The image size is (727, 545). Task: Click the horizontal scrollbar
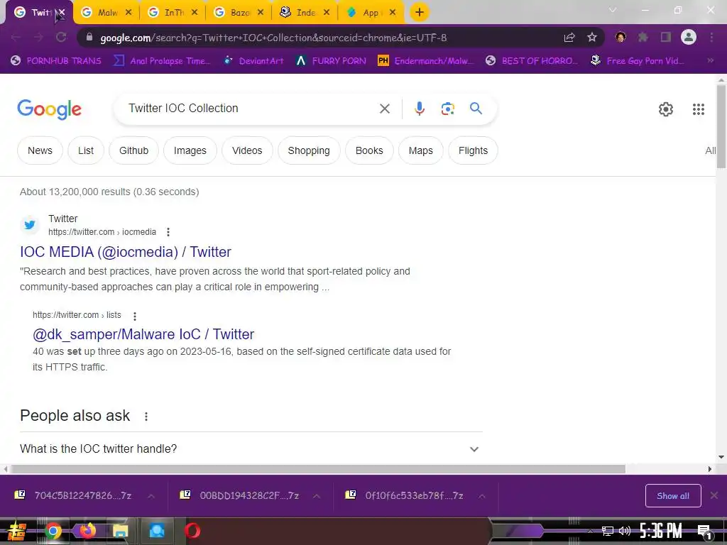tap(317, 469)
